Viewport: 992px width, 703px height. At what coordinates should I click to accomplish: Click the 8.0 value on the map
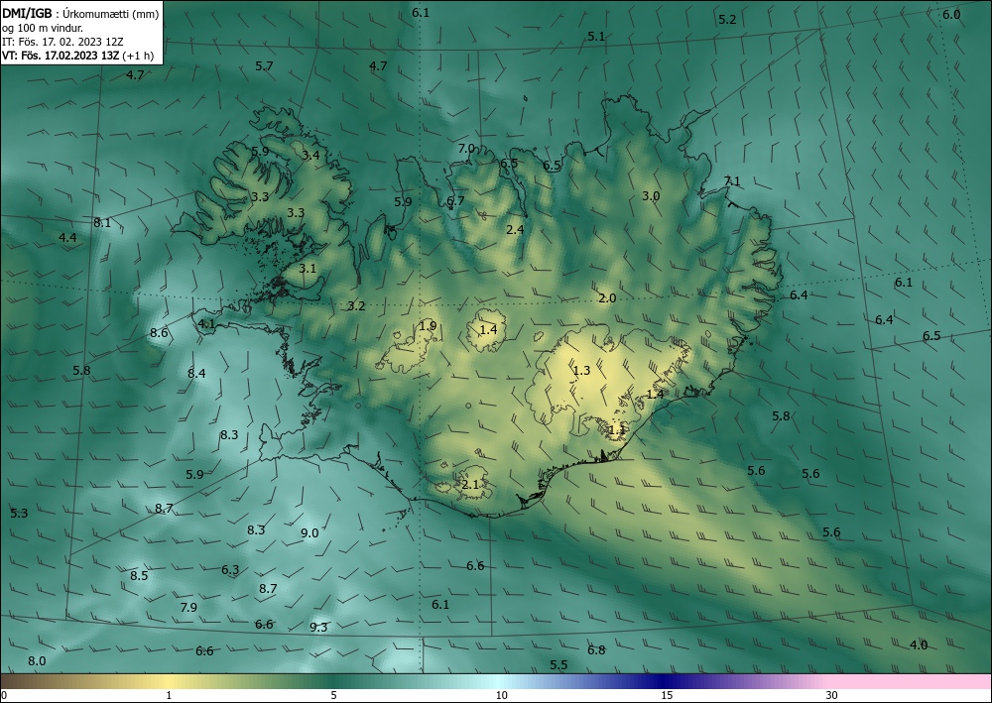point(37,660)
